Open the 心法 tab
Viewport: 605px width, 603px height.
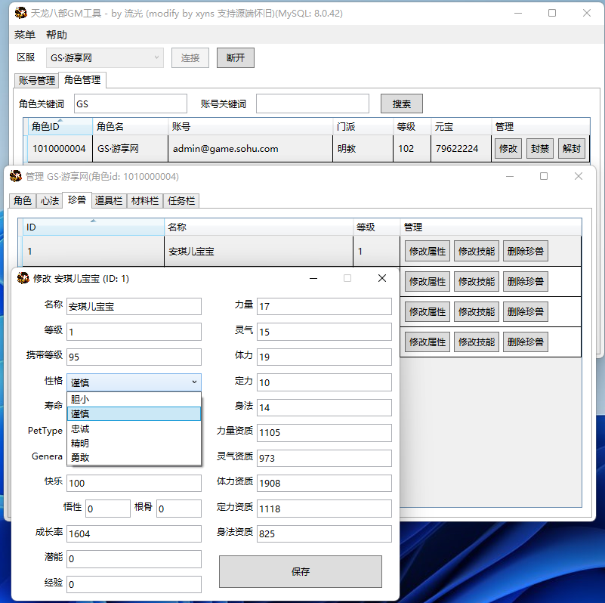click(49, 200)
